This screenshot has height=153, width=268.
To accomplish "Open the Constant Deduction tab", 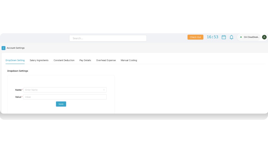I will (64, 60).
